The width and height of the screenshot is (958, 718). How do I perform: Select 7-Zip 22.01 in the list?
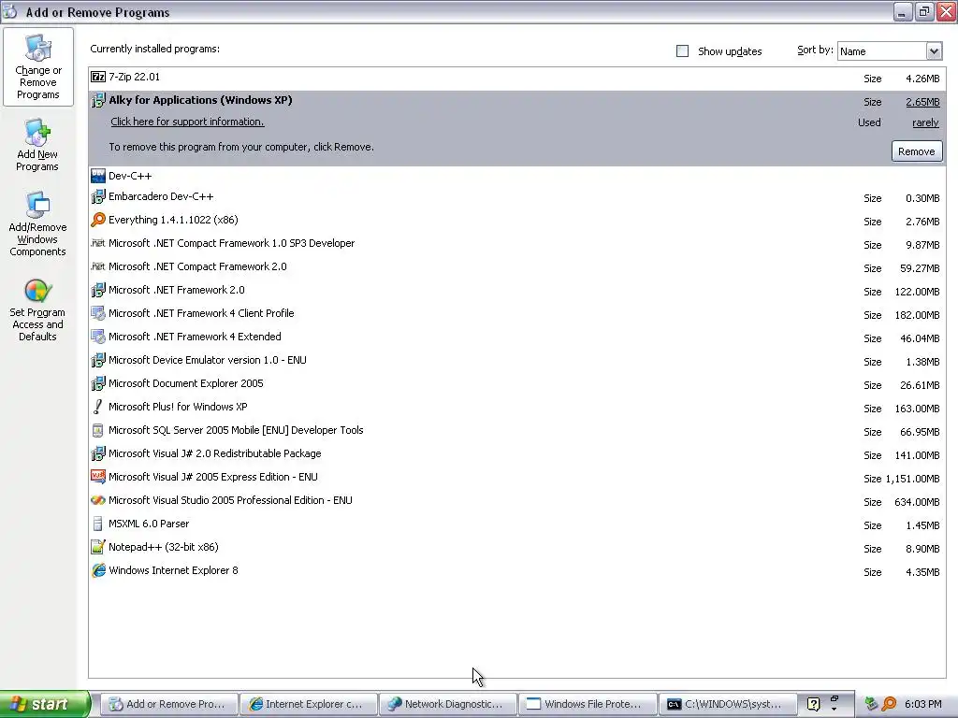click(x=516, y=78)
